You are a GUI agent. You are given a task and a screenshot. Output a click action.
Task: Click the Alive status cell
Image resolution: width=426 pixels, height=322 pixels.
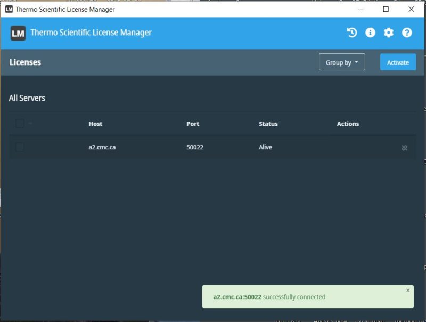[x=265, y=147]
